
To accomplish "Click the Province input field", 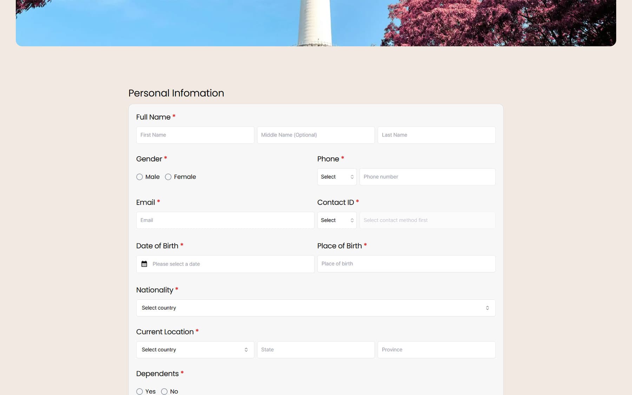I will point(436,350).
